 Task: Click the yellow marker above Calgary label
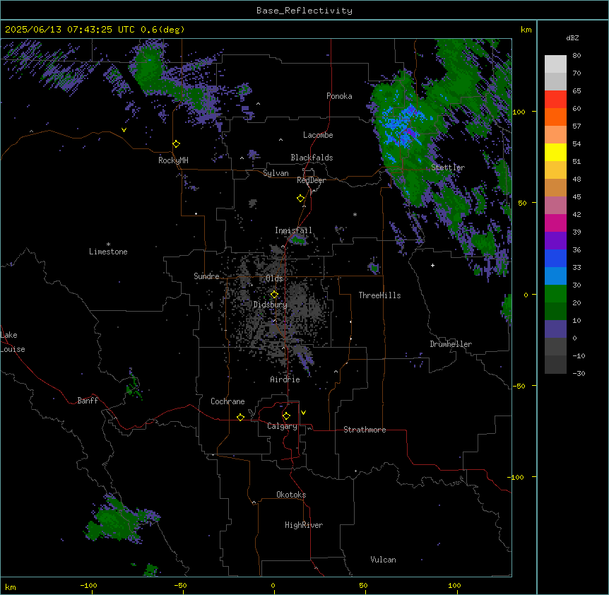point(286,416)
